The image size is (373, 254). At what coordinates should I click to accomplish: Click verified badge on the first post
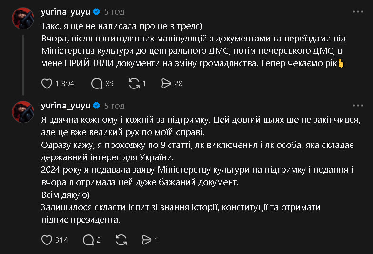tap(96, 11)
